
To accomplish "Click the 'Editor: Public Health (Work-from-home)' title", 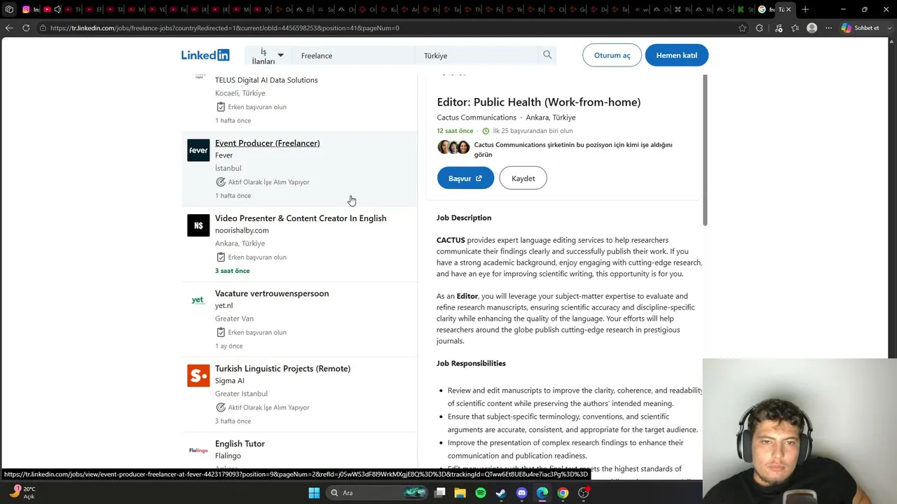I will tap(538, 102).
